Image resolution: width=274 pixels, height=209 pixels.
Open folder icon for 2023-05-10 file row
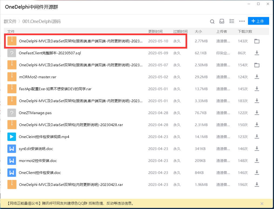[257, 41]
